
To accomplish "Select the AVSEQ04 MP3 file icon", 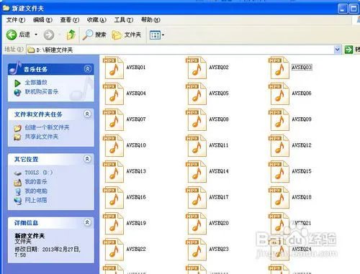I will coord(113,93).
